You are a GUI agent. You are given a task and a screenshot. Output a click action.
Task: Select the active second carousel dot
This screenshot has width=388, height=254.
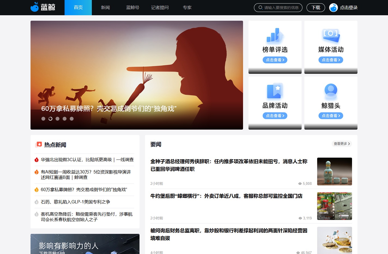click(x=50, y=119)
